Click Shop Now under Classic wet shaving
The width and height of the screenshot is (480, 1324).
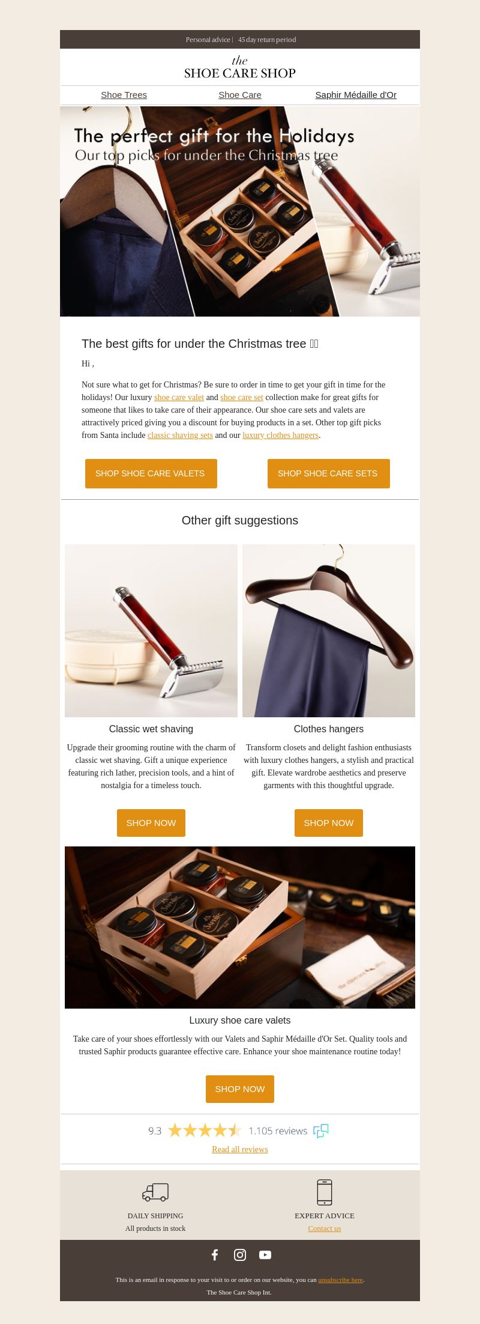[x=151, y=823]
